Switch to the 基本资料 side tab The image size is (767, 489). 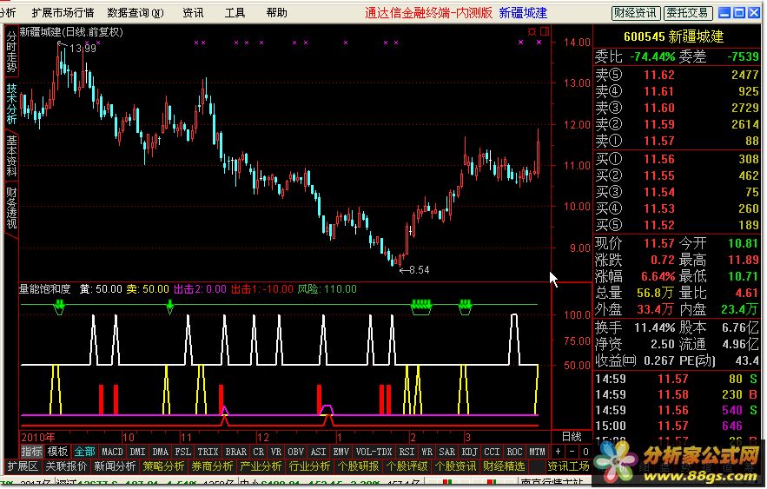coord(11,156)
